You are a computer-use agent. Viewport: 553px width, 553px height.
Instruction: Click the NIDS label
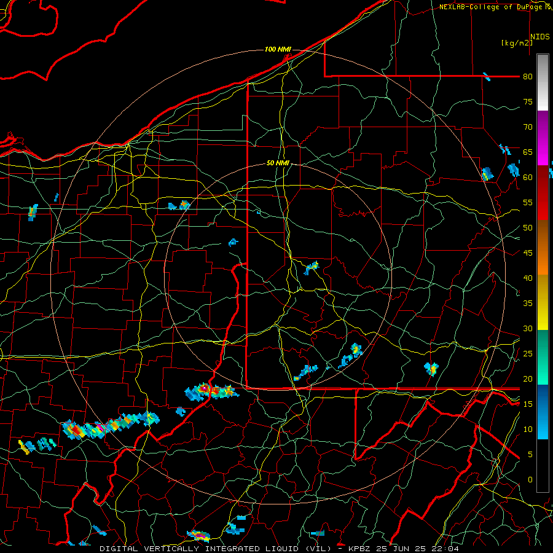pos(540,37)
